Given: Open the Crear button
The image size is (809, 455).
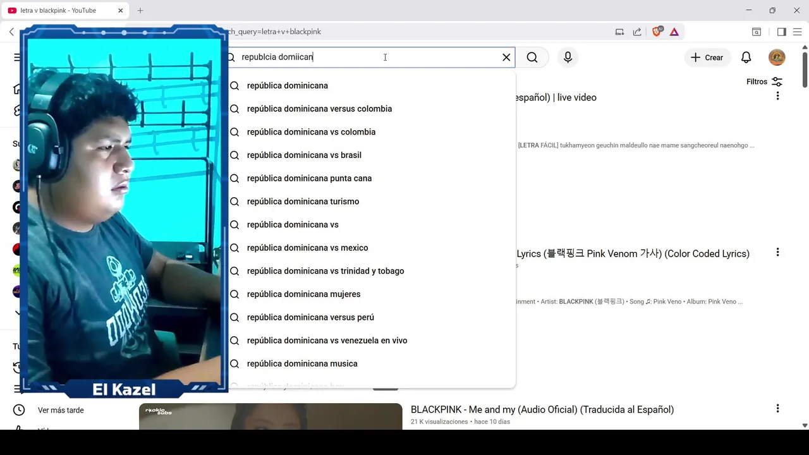Looking at the screenshot, I should [x=707, y=58].
